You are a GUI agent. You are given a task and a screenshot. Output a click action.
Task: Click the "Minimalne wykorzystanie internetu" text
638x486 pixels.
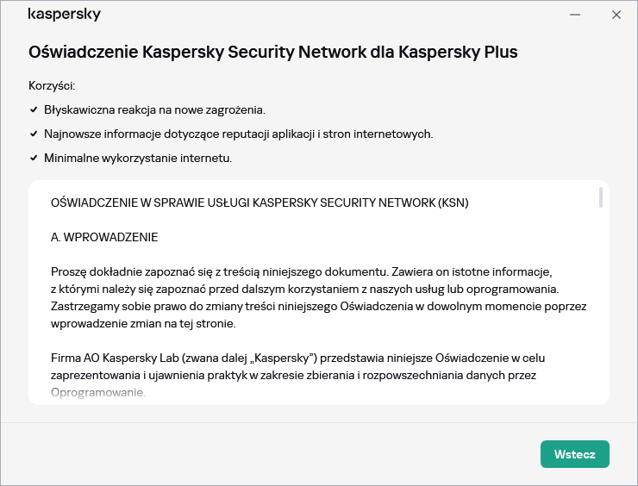click(138, 159)
